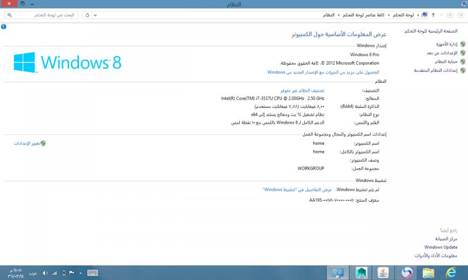Click the clock and date in the taskbar
The height and width of the screenshot is (280, 468).
click(15, 273)
